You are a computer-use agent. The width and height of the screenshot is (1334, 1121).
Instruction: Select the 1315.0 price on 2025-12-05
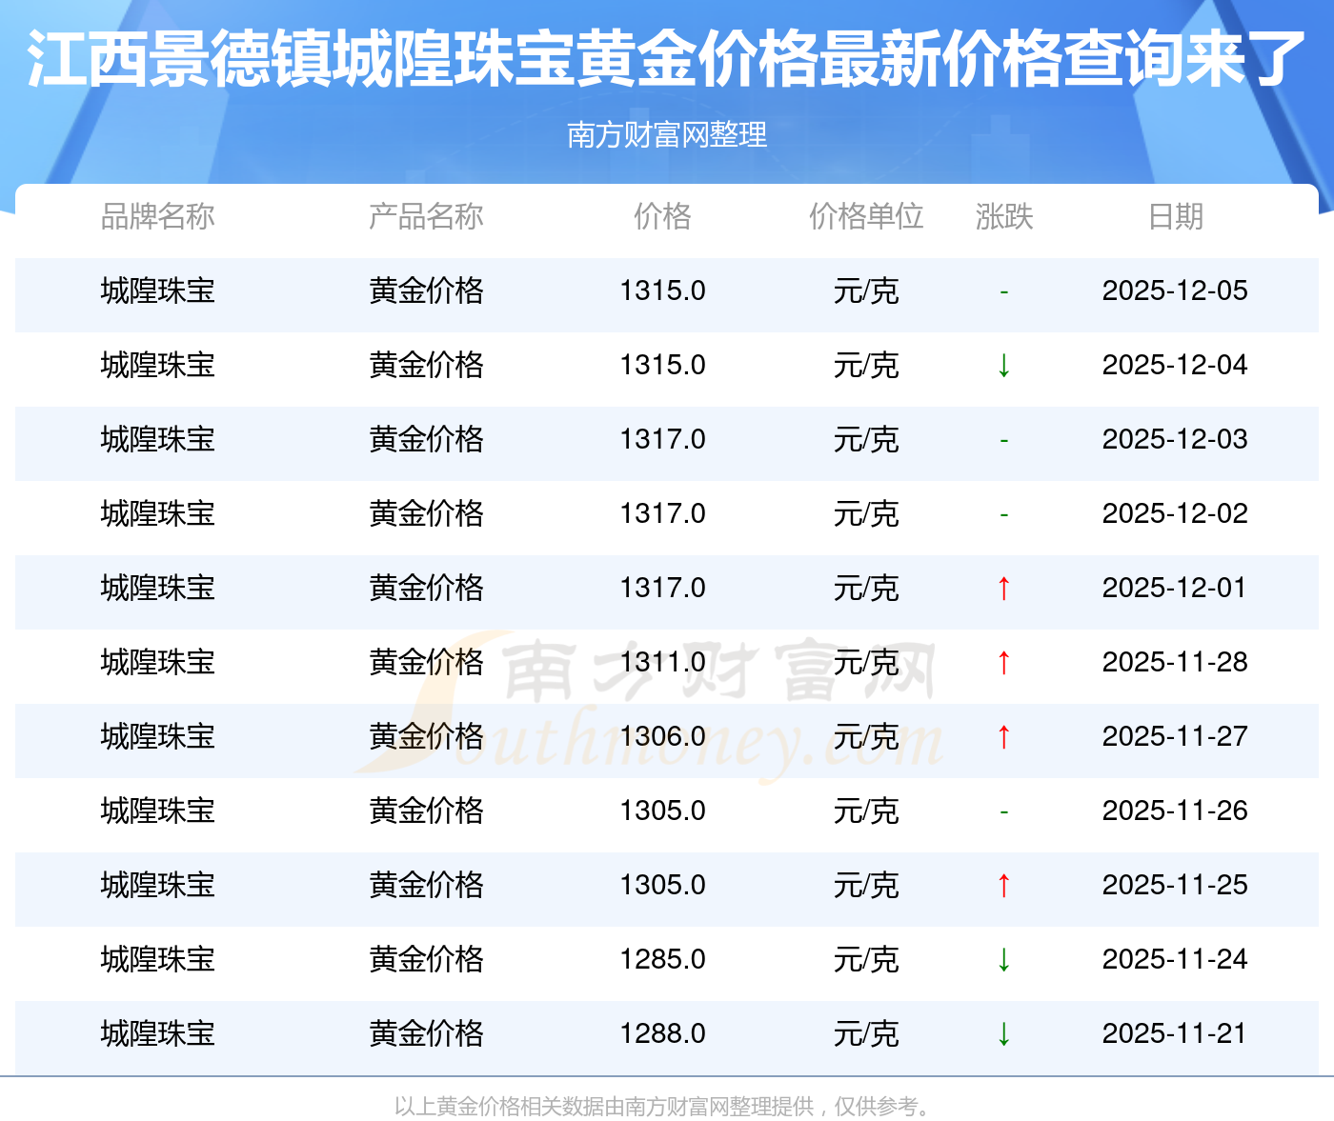pyautogui.click(x=662, y=290)
